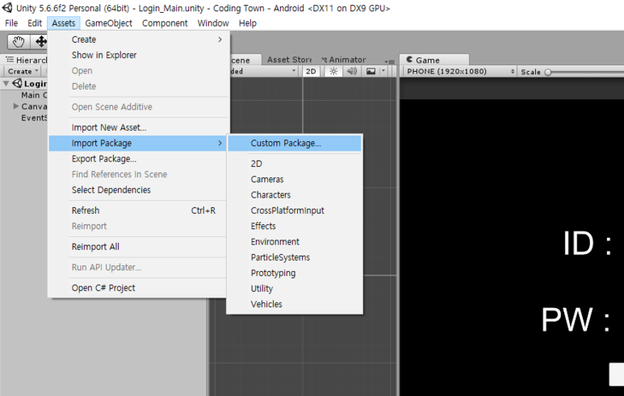
Task: Toggle 2D scene view mode
Action: pos(311,71)
